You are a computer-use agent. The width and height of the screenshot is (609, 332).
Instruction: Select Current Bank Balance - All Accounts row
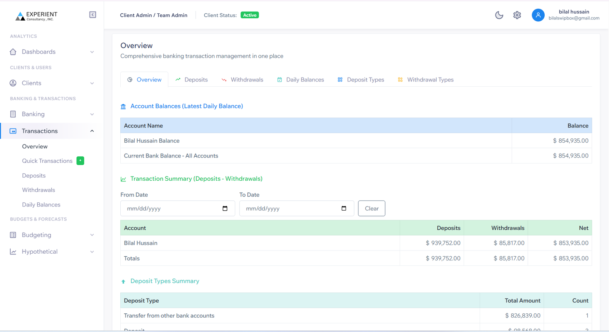click(x=356, y=156)
